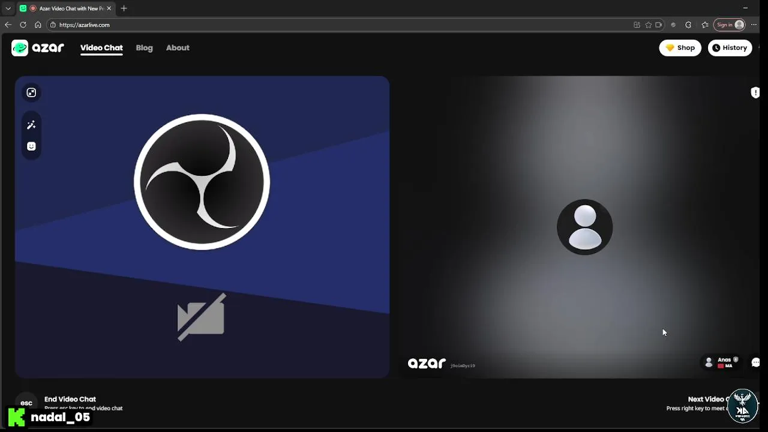Screen dimensions: 768x432
Task: Open browser extensions puzzle icon
Action: point(688,25)
